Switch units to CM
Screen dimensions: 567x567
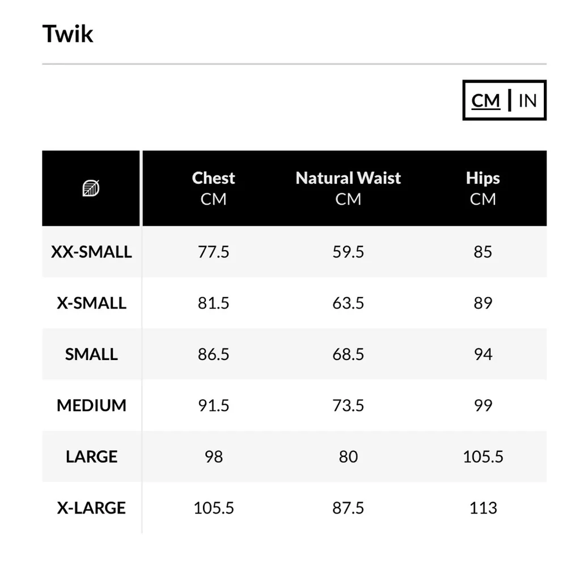(x=486, y=101)
